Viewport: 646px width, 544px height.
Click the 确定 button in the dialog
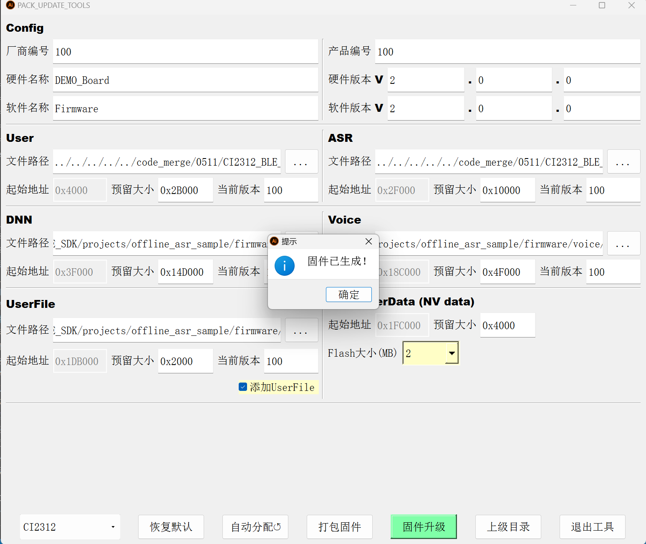coord(348,295)
